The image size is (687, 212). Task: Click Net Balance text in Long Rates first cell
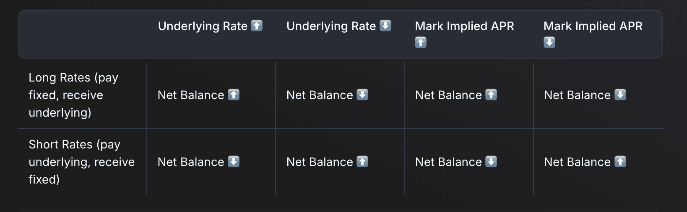[x=191, y=95]
